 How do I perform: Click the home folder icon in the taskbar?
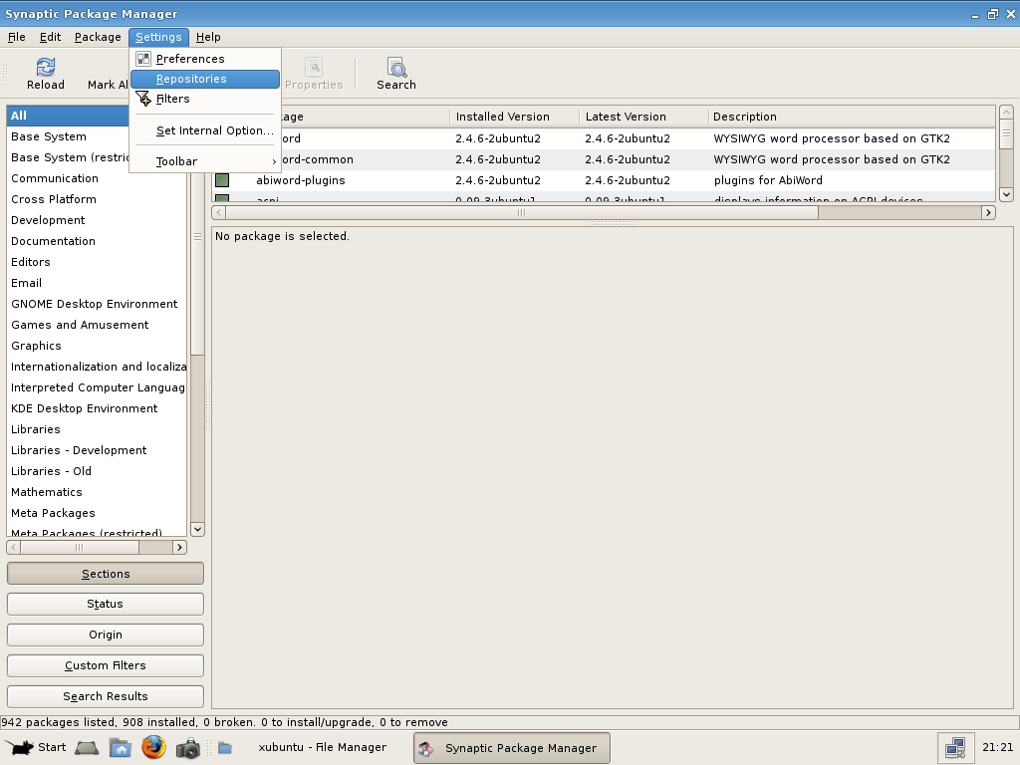121,747
